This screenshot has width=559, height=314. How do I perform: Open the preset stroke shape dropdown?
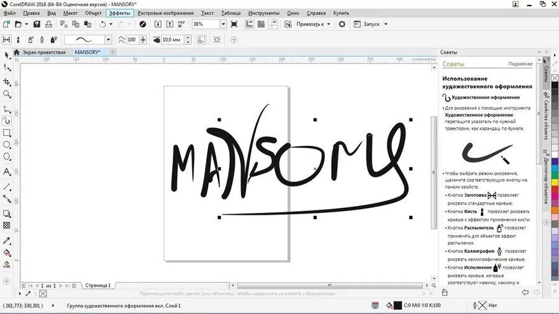pos(108,40)
